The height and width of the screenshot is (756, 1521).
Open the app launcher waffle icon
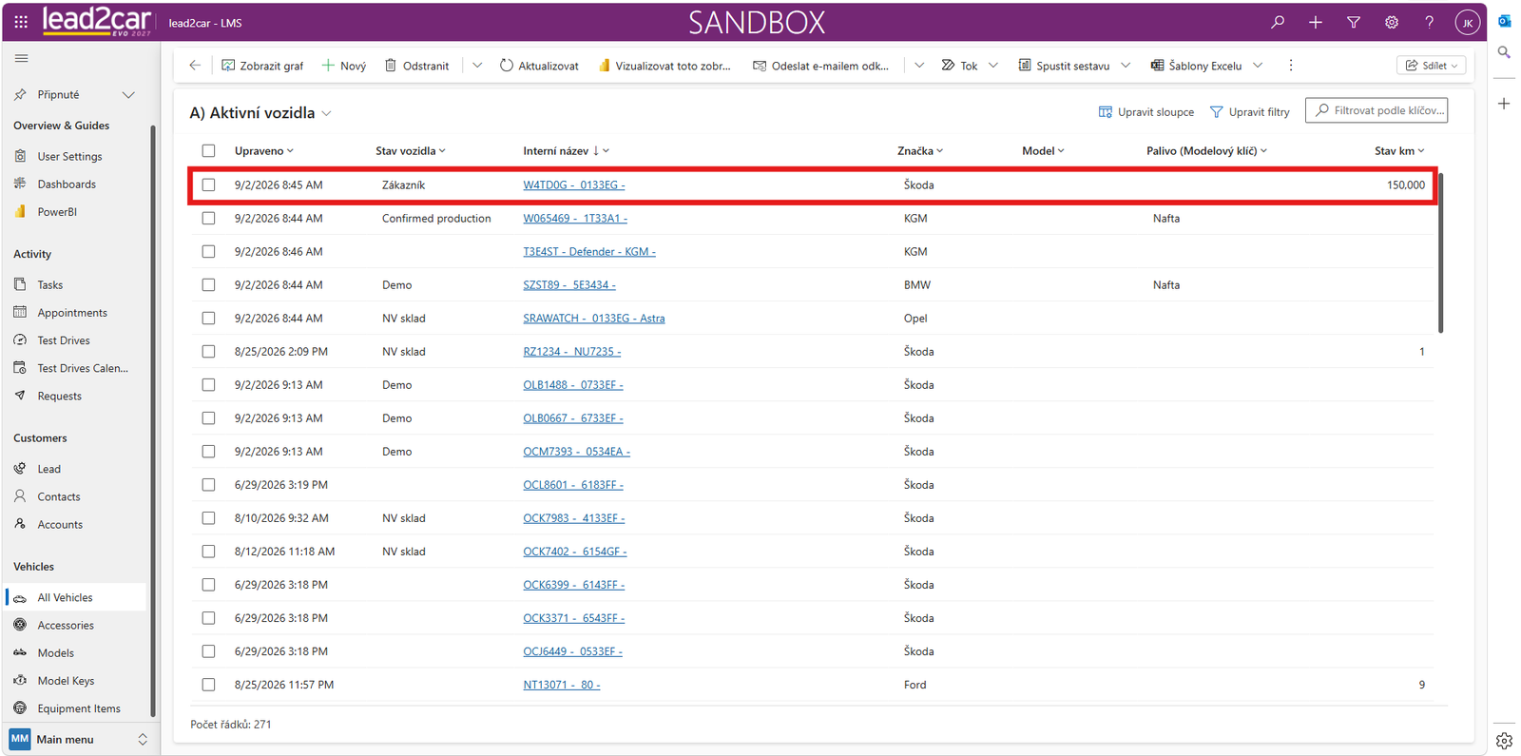coord(21,21)
